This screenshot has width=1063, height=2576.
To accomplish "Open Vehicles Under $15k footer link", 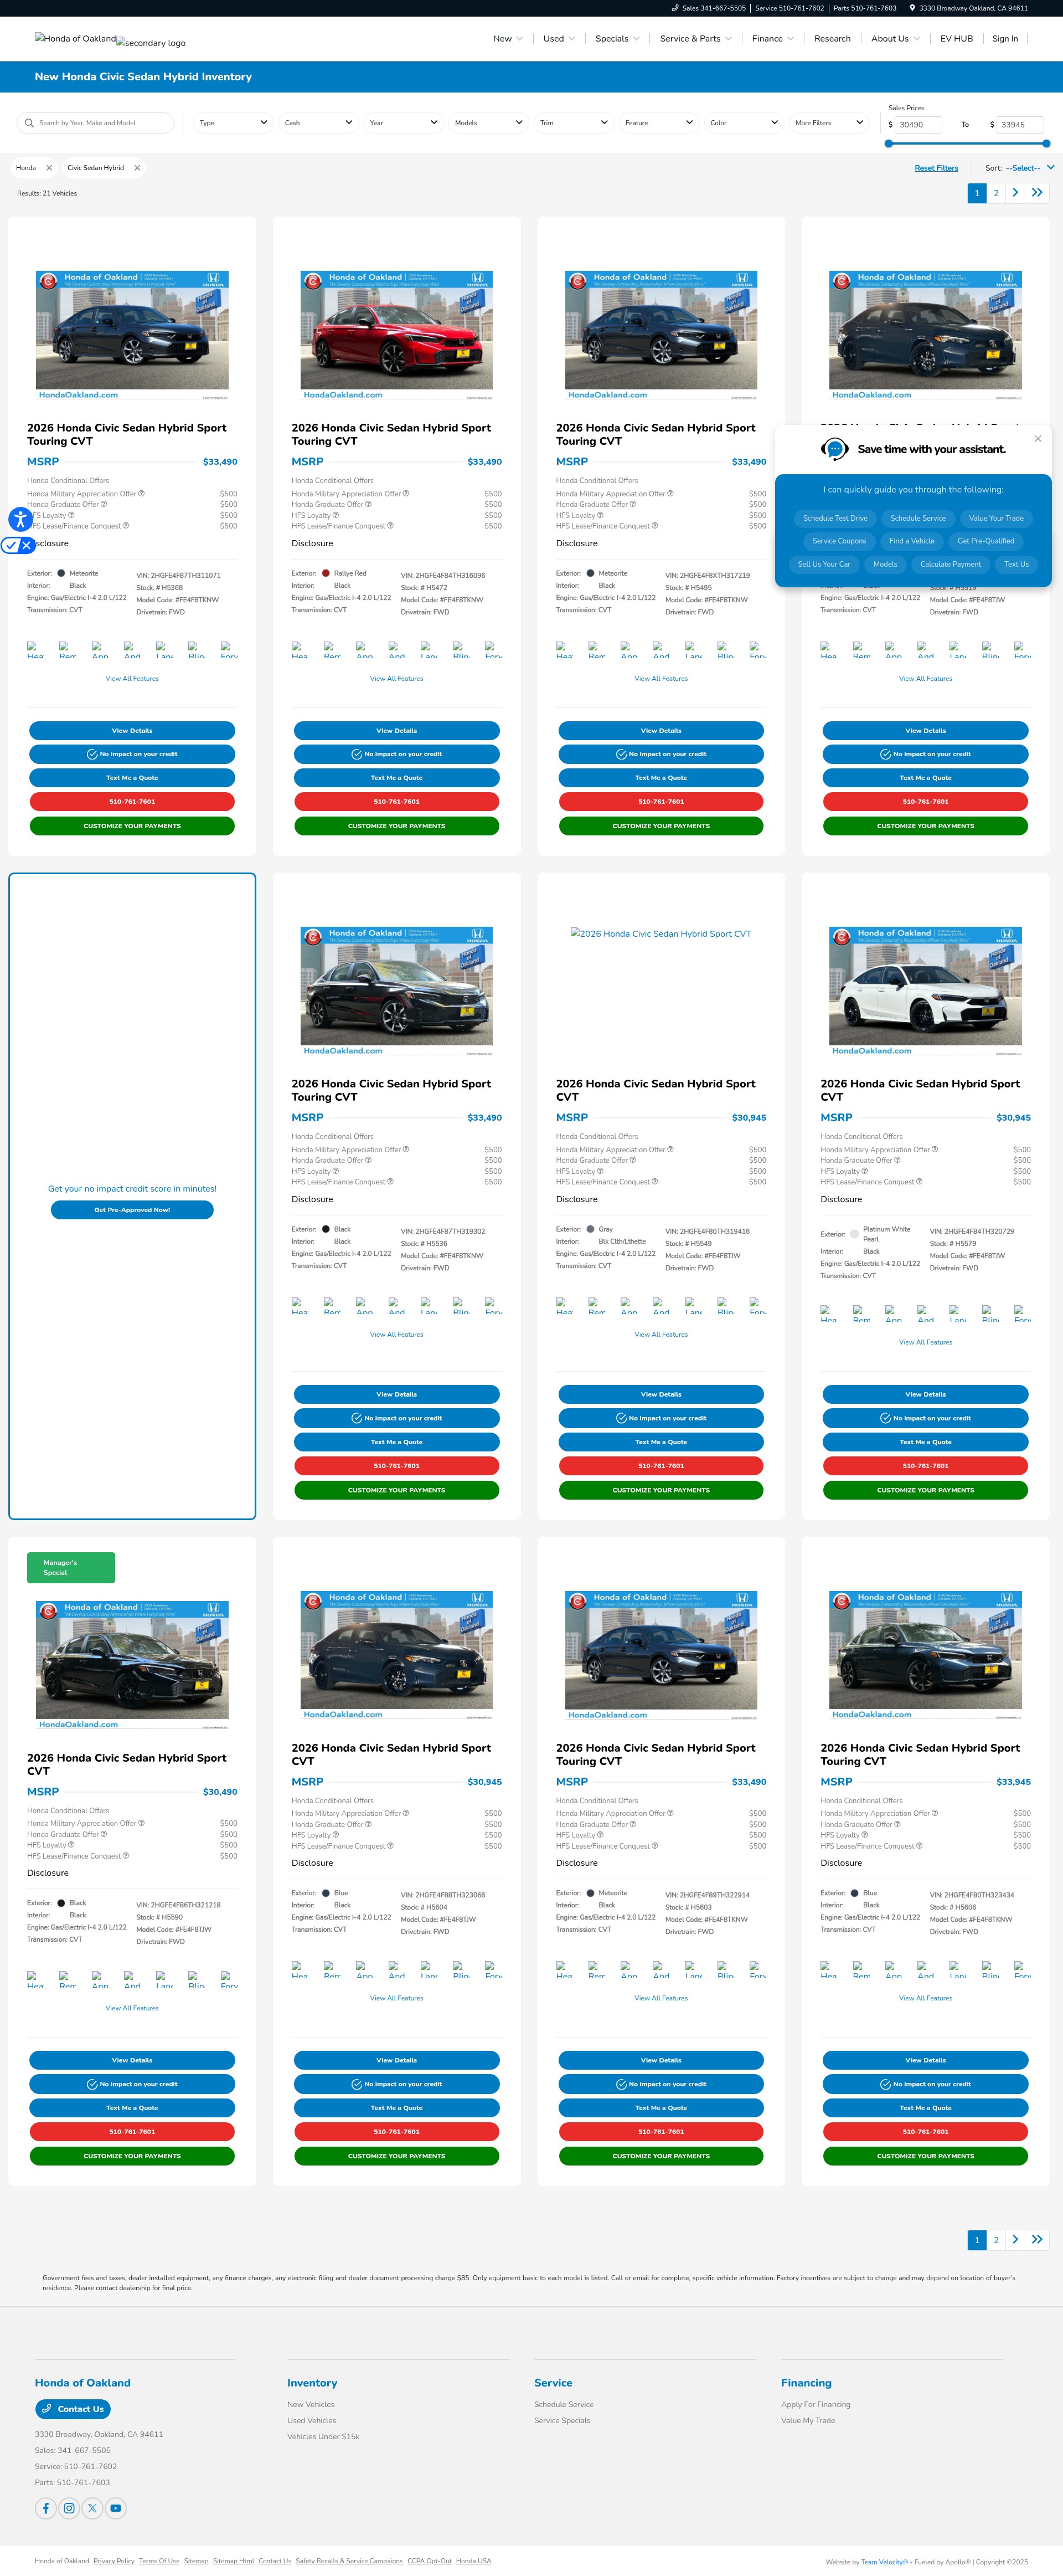I will (324, 2436).
